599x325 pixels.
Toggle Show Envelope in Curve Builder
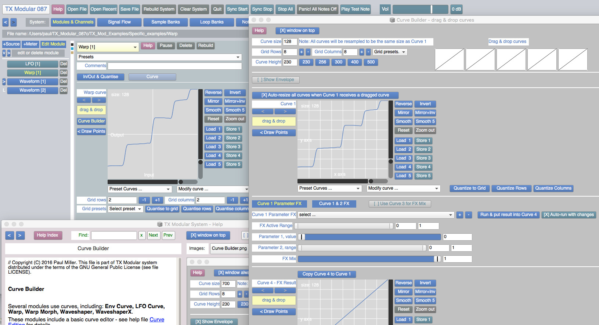coord(276,80)
